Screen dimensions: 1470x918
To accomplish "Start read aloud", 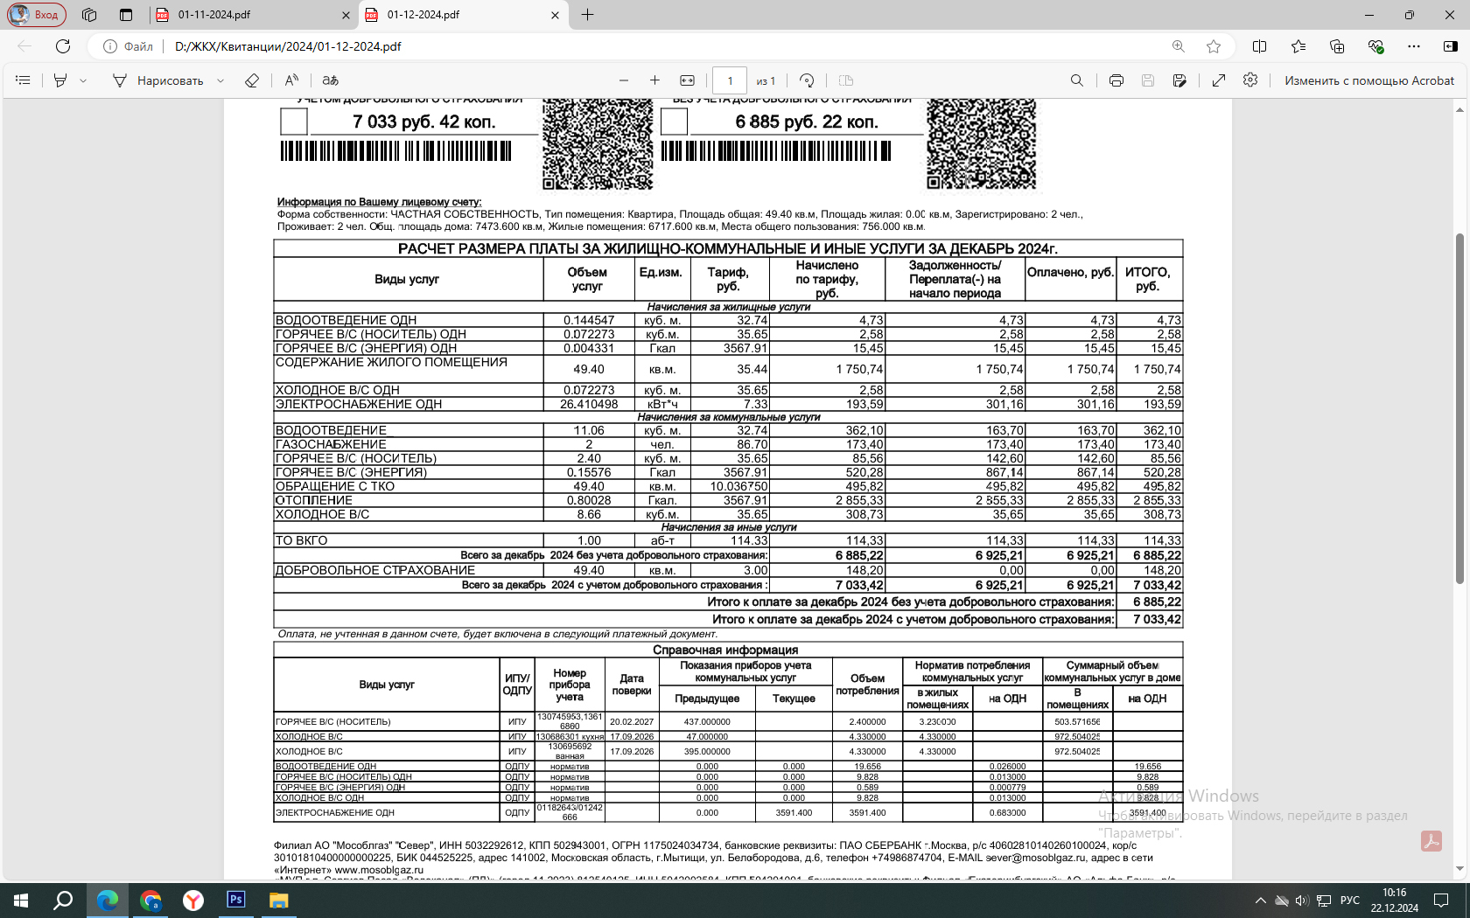I will pos(291,80).
